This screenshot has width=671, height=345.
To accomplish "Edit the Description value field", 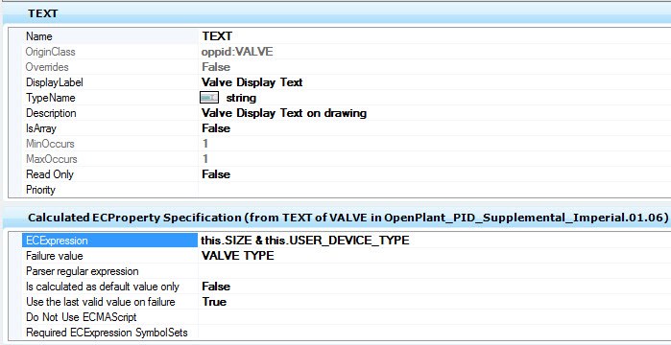I will pyautogui.click(x=434, y=113).
